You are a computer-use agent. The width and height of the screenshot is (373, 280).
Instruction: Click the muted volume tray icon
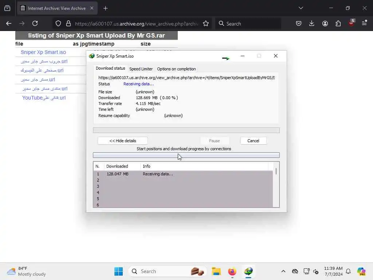316,271
